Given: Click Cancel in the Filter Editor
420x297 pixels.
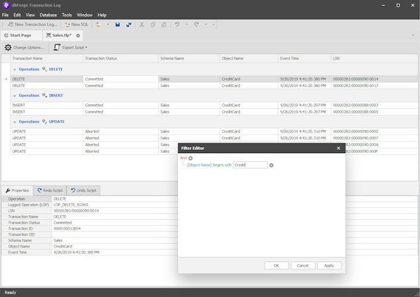Looking at the screenshot, I should [x=303, y=265].
